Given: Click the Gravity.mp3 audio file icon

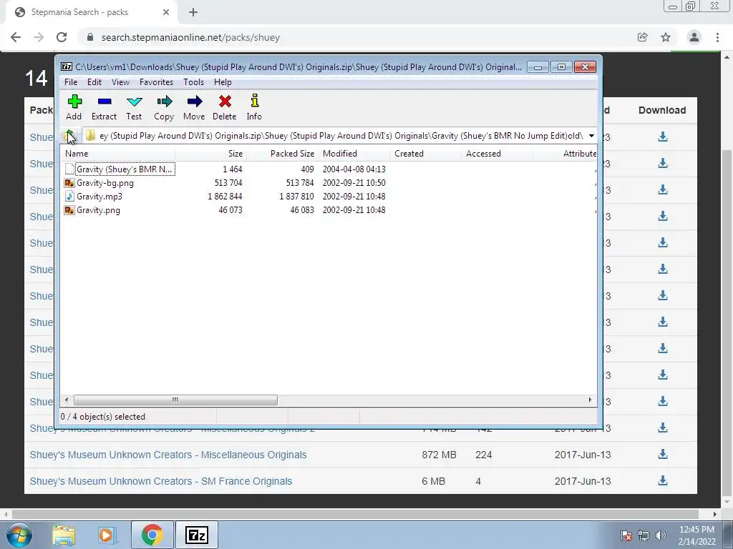Looking at the screenshot, I should point(69,197).
